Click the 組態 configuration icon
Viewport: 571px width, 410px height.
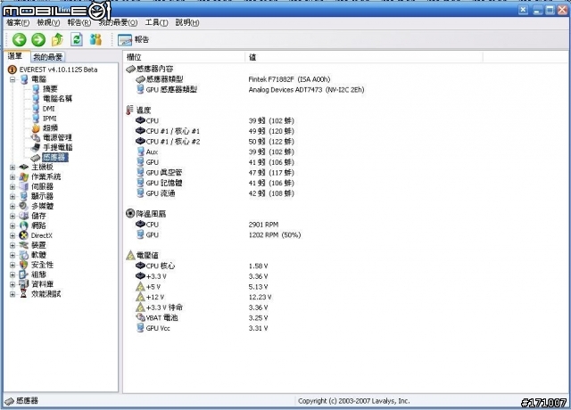click(x=24, y=275)
